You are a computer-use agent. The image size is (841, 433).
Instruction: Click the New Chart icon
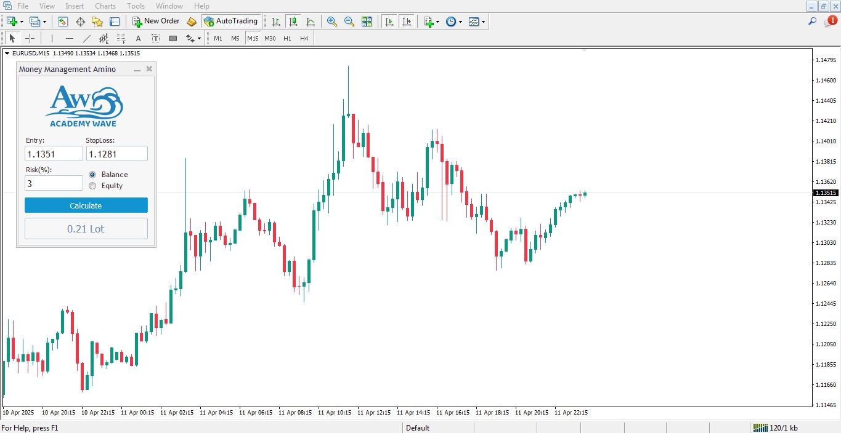(x=12, y=22)
